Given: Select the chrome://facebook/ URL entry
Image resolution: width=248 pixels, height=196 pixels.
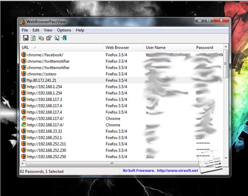Looking at the screenshot, I should tap(45, 55).
